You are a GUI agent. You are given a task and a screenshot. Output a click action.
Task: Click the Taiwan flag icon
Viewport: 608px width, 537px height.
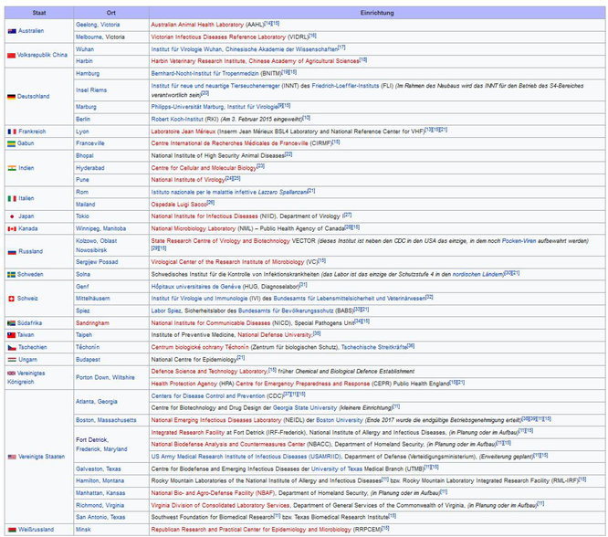pos(12,335)
